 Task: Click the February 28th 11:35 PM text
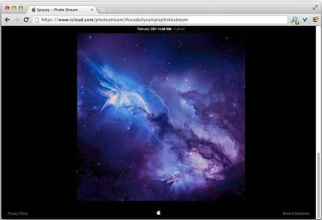(154, 29)
